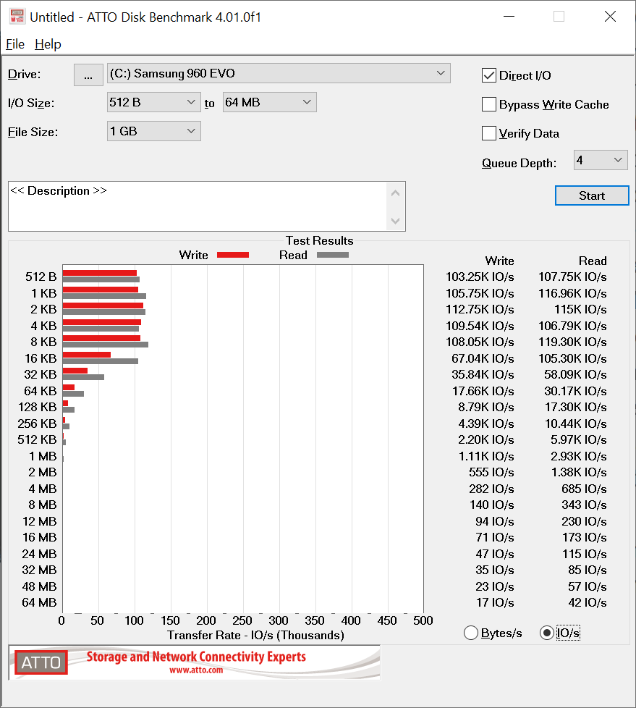Click the ATTO logo in the banner
Viewport: 636px width, 708px height.
[x=41, y=662]
